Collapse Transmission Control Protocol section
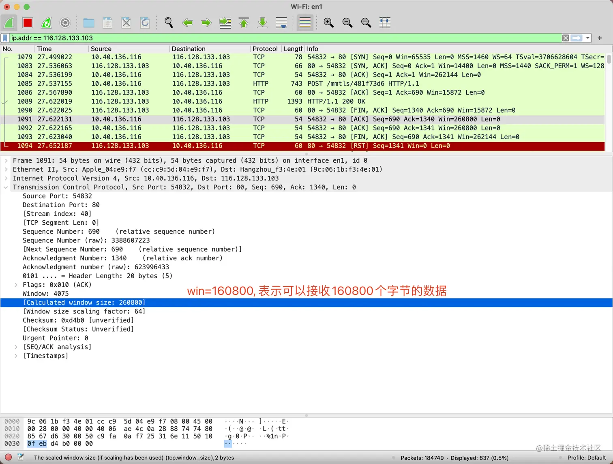Viewport: 613px width, 464px height. 6,187
